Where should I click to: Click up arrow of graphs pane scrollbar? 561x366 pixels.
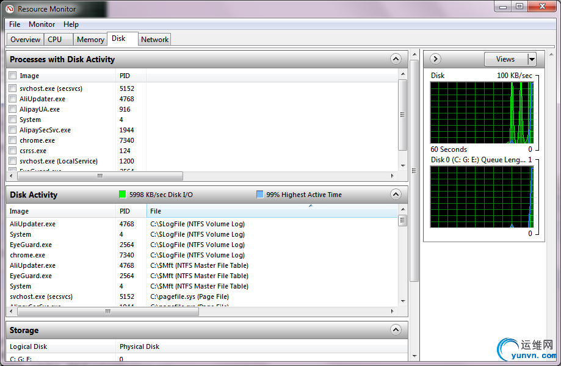tap(551, 55)
